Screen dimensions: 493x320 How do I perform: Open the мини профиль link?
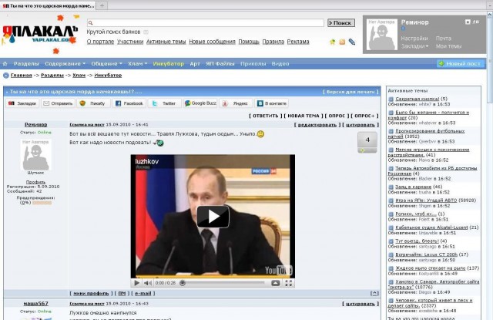point(91,293)
